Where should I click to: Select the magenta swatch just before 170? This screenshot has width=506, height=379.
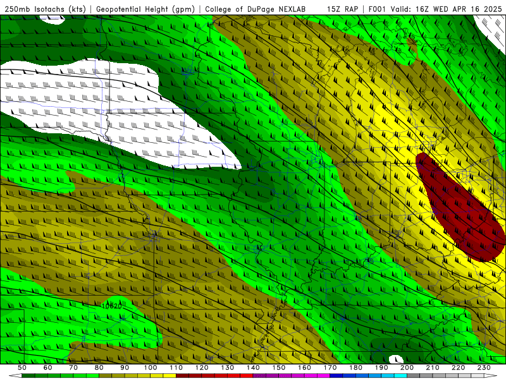click(323, 376)
